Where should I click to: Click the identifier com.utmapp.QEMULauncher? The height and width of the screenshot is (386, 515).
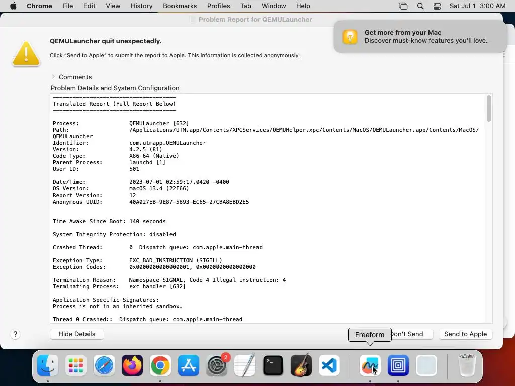167,143
